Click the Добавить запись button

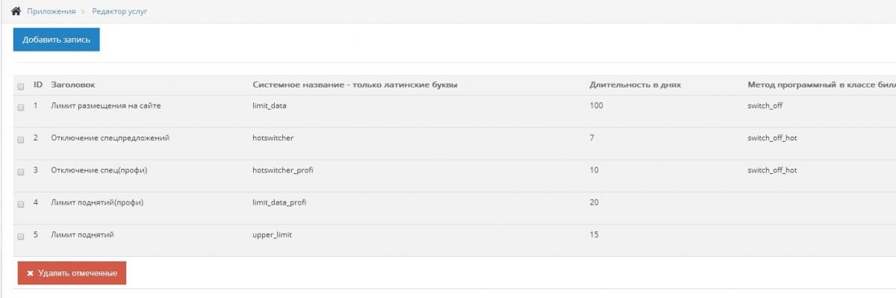(56, 40)
